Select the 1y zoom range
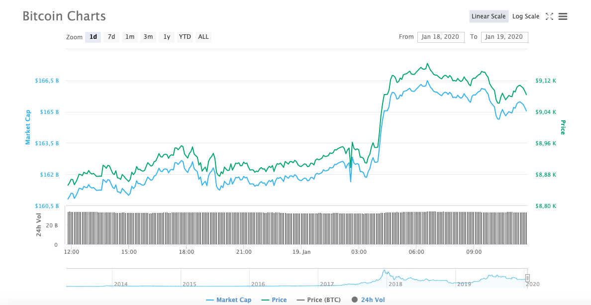591x305 pixels. click(167, 36)
